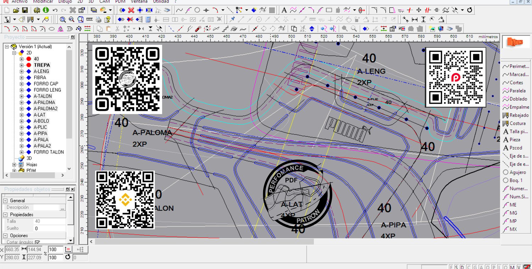This screenshot has height=269, width=532.
Task: Collapse the Propiedades section
Action: click(x=6, y=214)
